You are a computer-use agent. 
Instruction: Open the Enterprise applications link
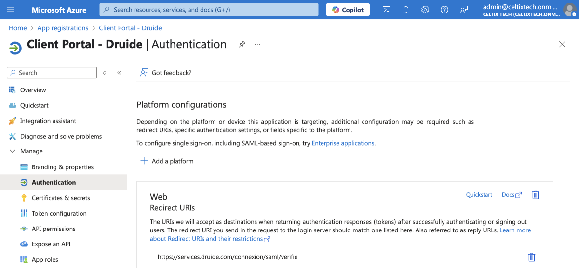pos(343,143)
